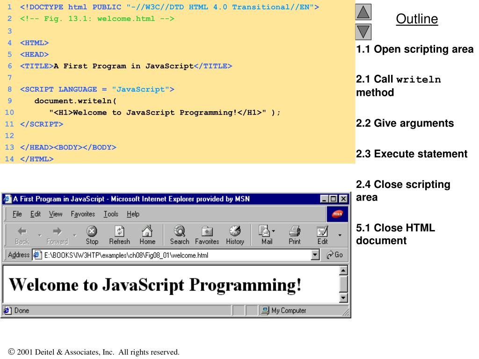Screen dimensions: 479x359
Task: Click outline item '5.1 Close HTML document'
Action: pos(395,234)
